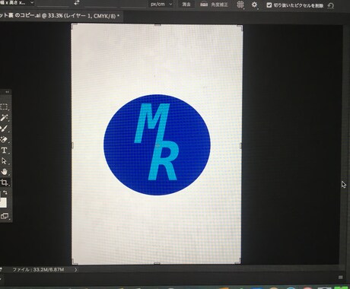Collapse the tools panel with double arrows
The width and height of the screenshot is (350, 289).
click(x=8, y=92)
